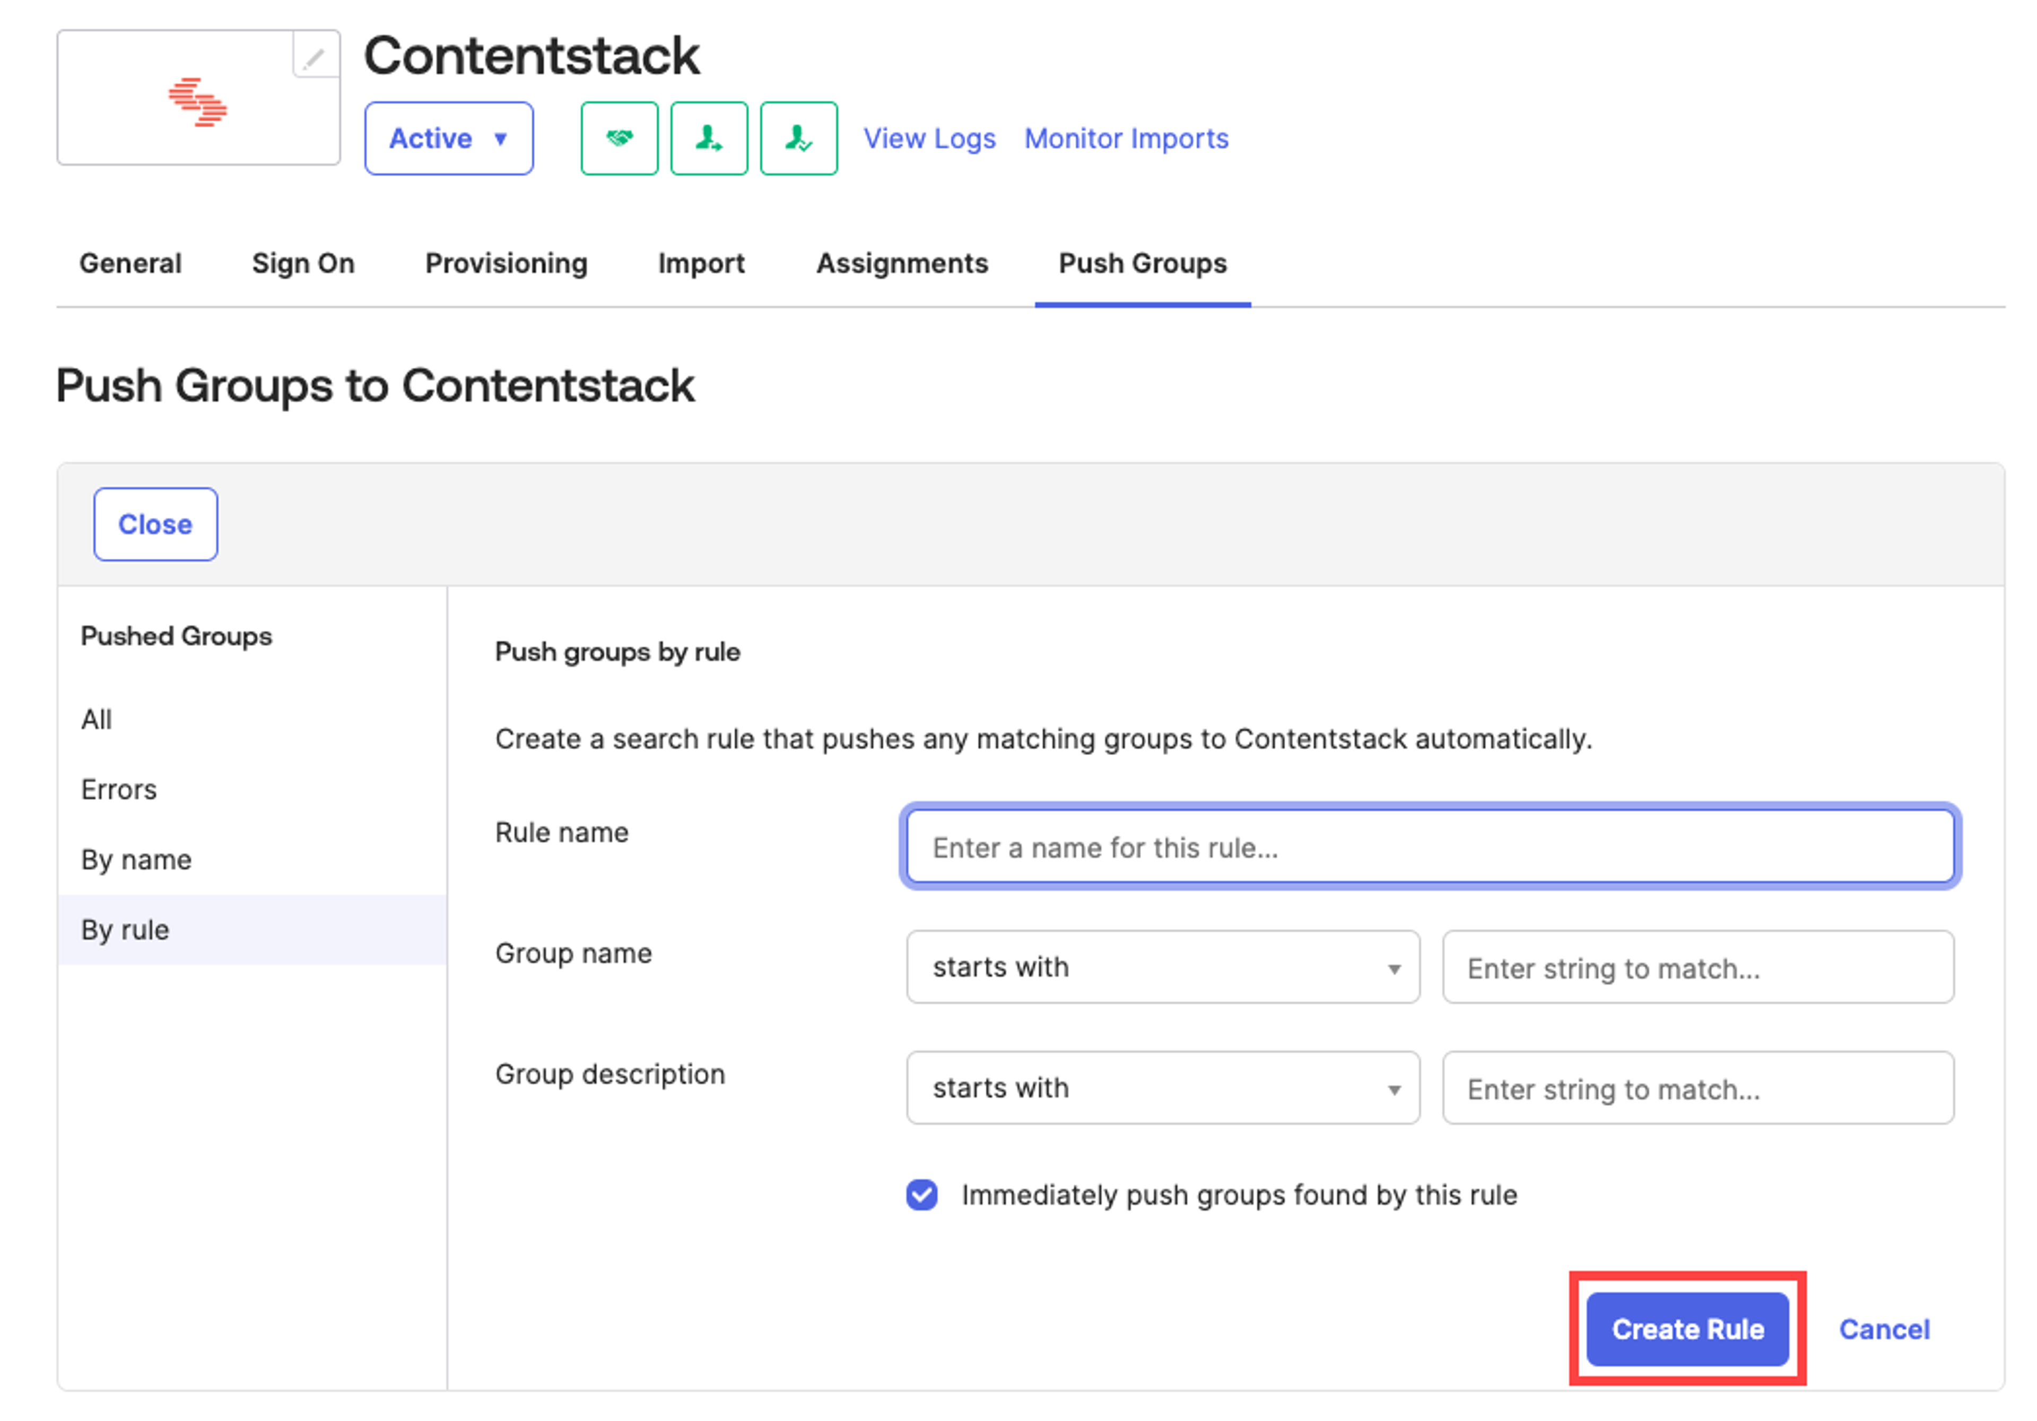
Task: Focus the Rule name input field
Action: tap(1430, 847)
